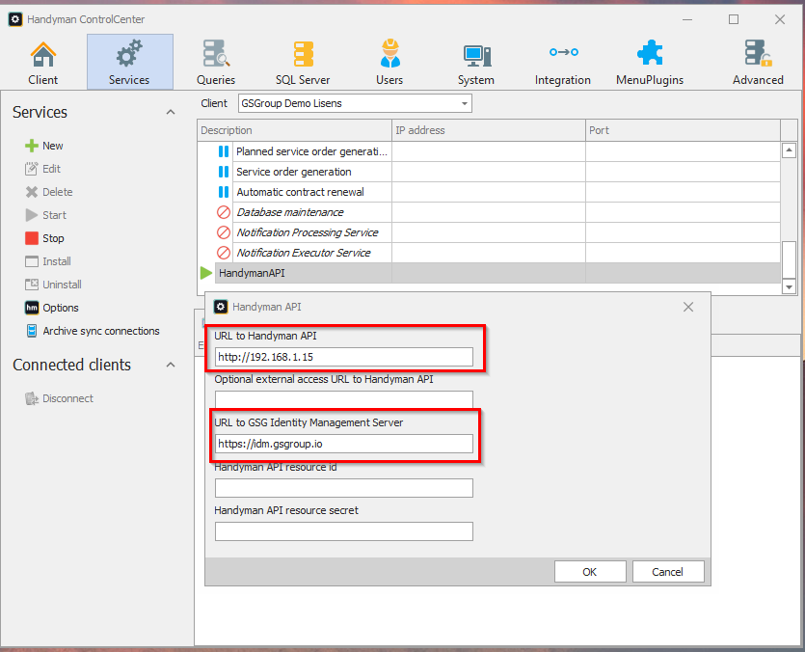This screenshot has width=805, height=652.
Task: Open the MenuPlugins section
Action: 650,62
